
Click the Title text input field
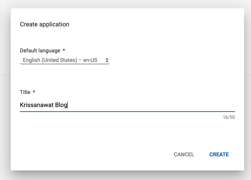[127, 105]
